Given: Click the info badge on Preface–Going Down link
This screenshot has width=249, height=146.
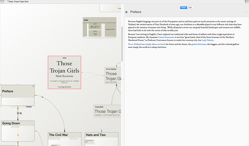Looking at the screenshot, I should click(21, 113).
